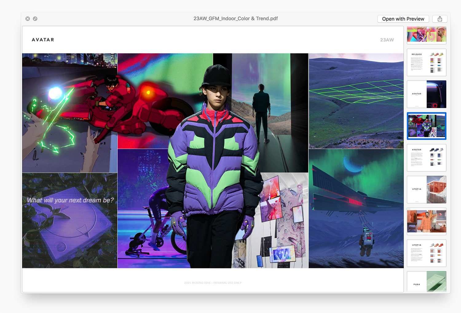This screenshot has width=461, height=313.
Task: Click the Open with Preview button
Action: point(403,19)
